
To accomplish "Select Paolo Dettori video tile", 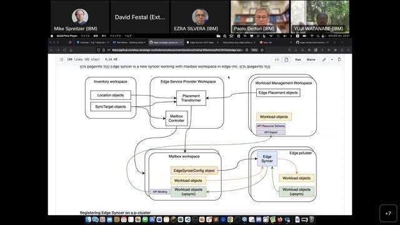I will [260, 17].
